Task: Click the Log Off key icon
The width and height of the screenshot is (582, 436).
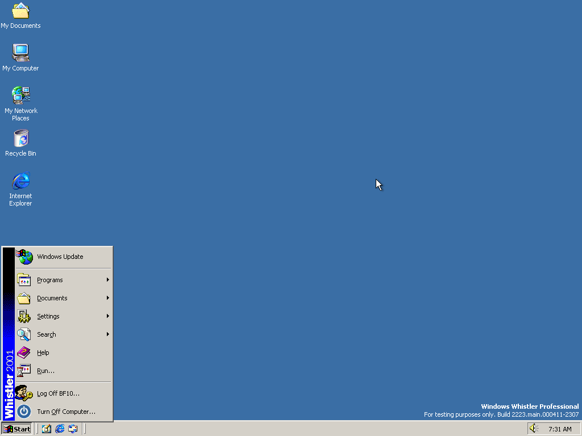Action: (x=24, y=393)
